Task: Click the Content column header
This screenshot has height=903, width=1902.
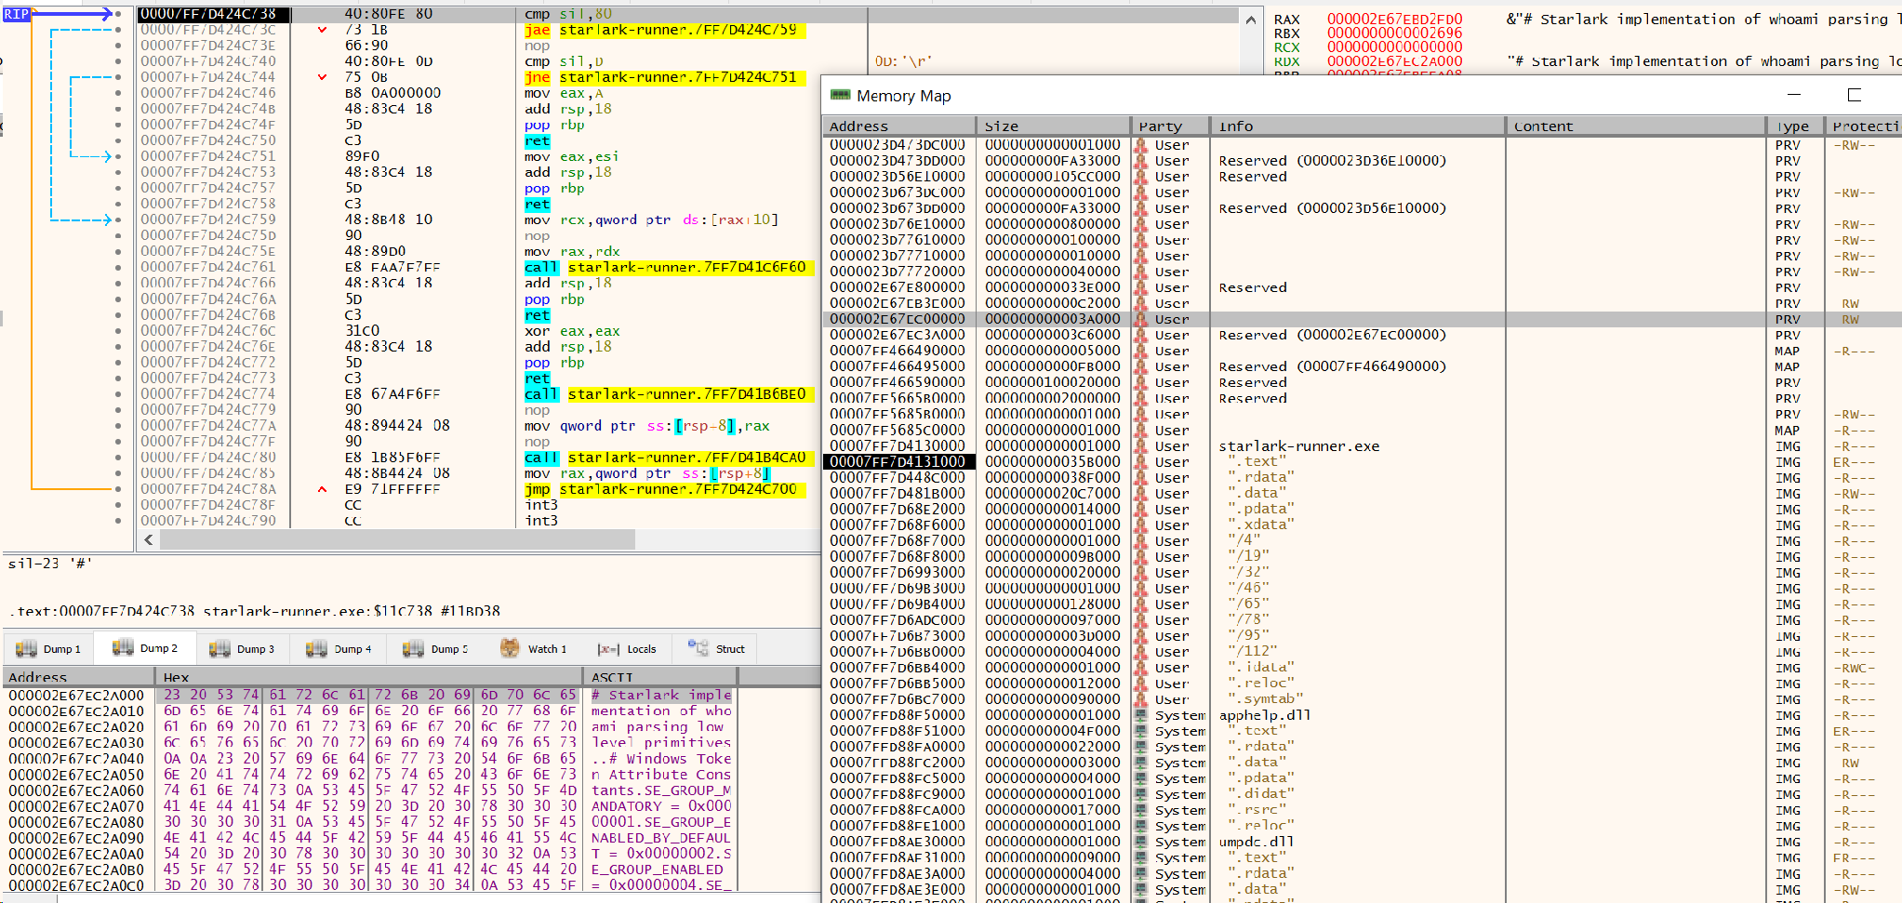Action: click(1635, 126)
